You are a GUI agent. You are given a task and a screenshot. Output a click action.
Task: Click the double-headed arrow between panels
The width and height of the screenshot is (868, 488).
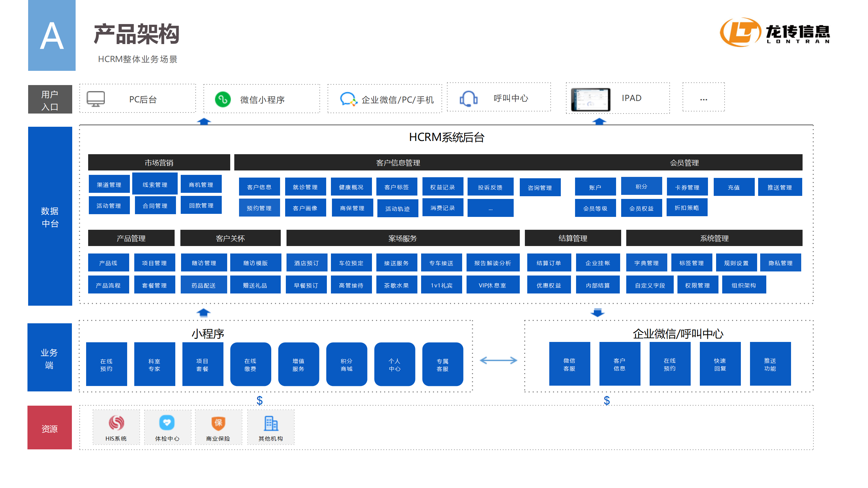click(498, 361)
